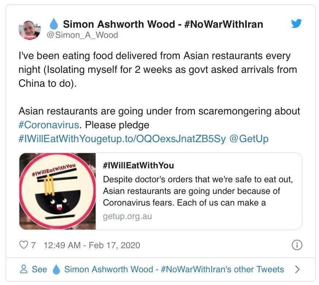Open the #Coronavirus hashtag

[49, 125]
